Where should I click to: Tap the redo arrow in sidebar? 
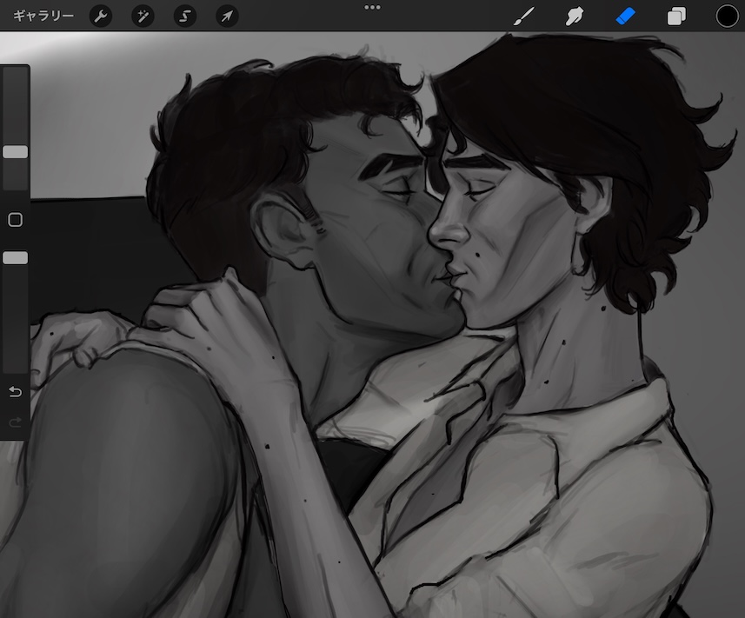click(x=15, y=422)
